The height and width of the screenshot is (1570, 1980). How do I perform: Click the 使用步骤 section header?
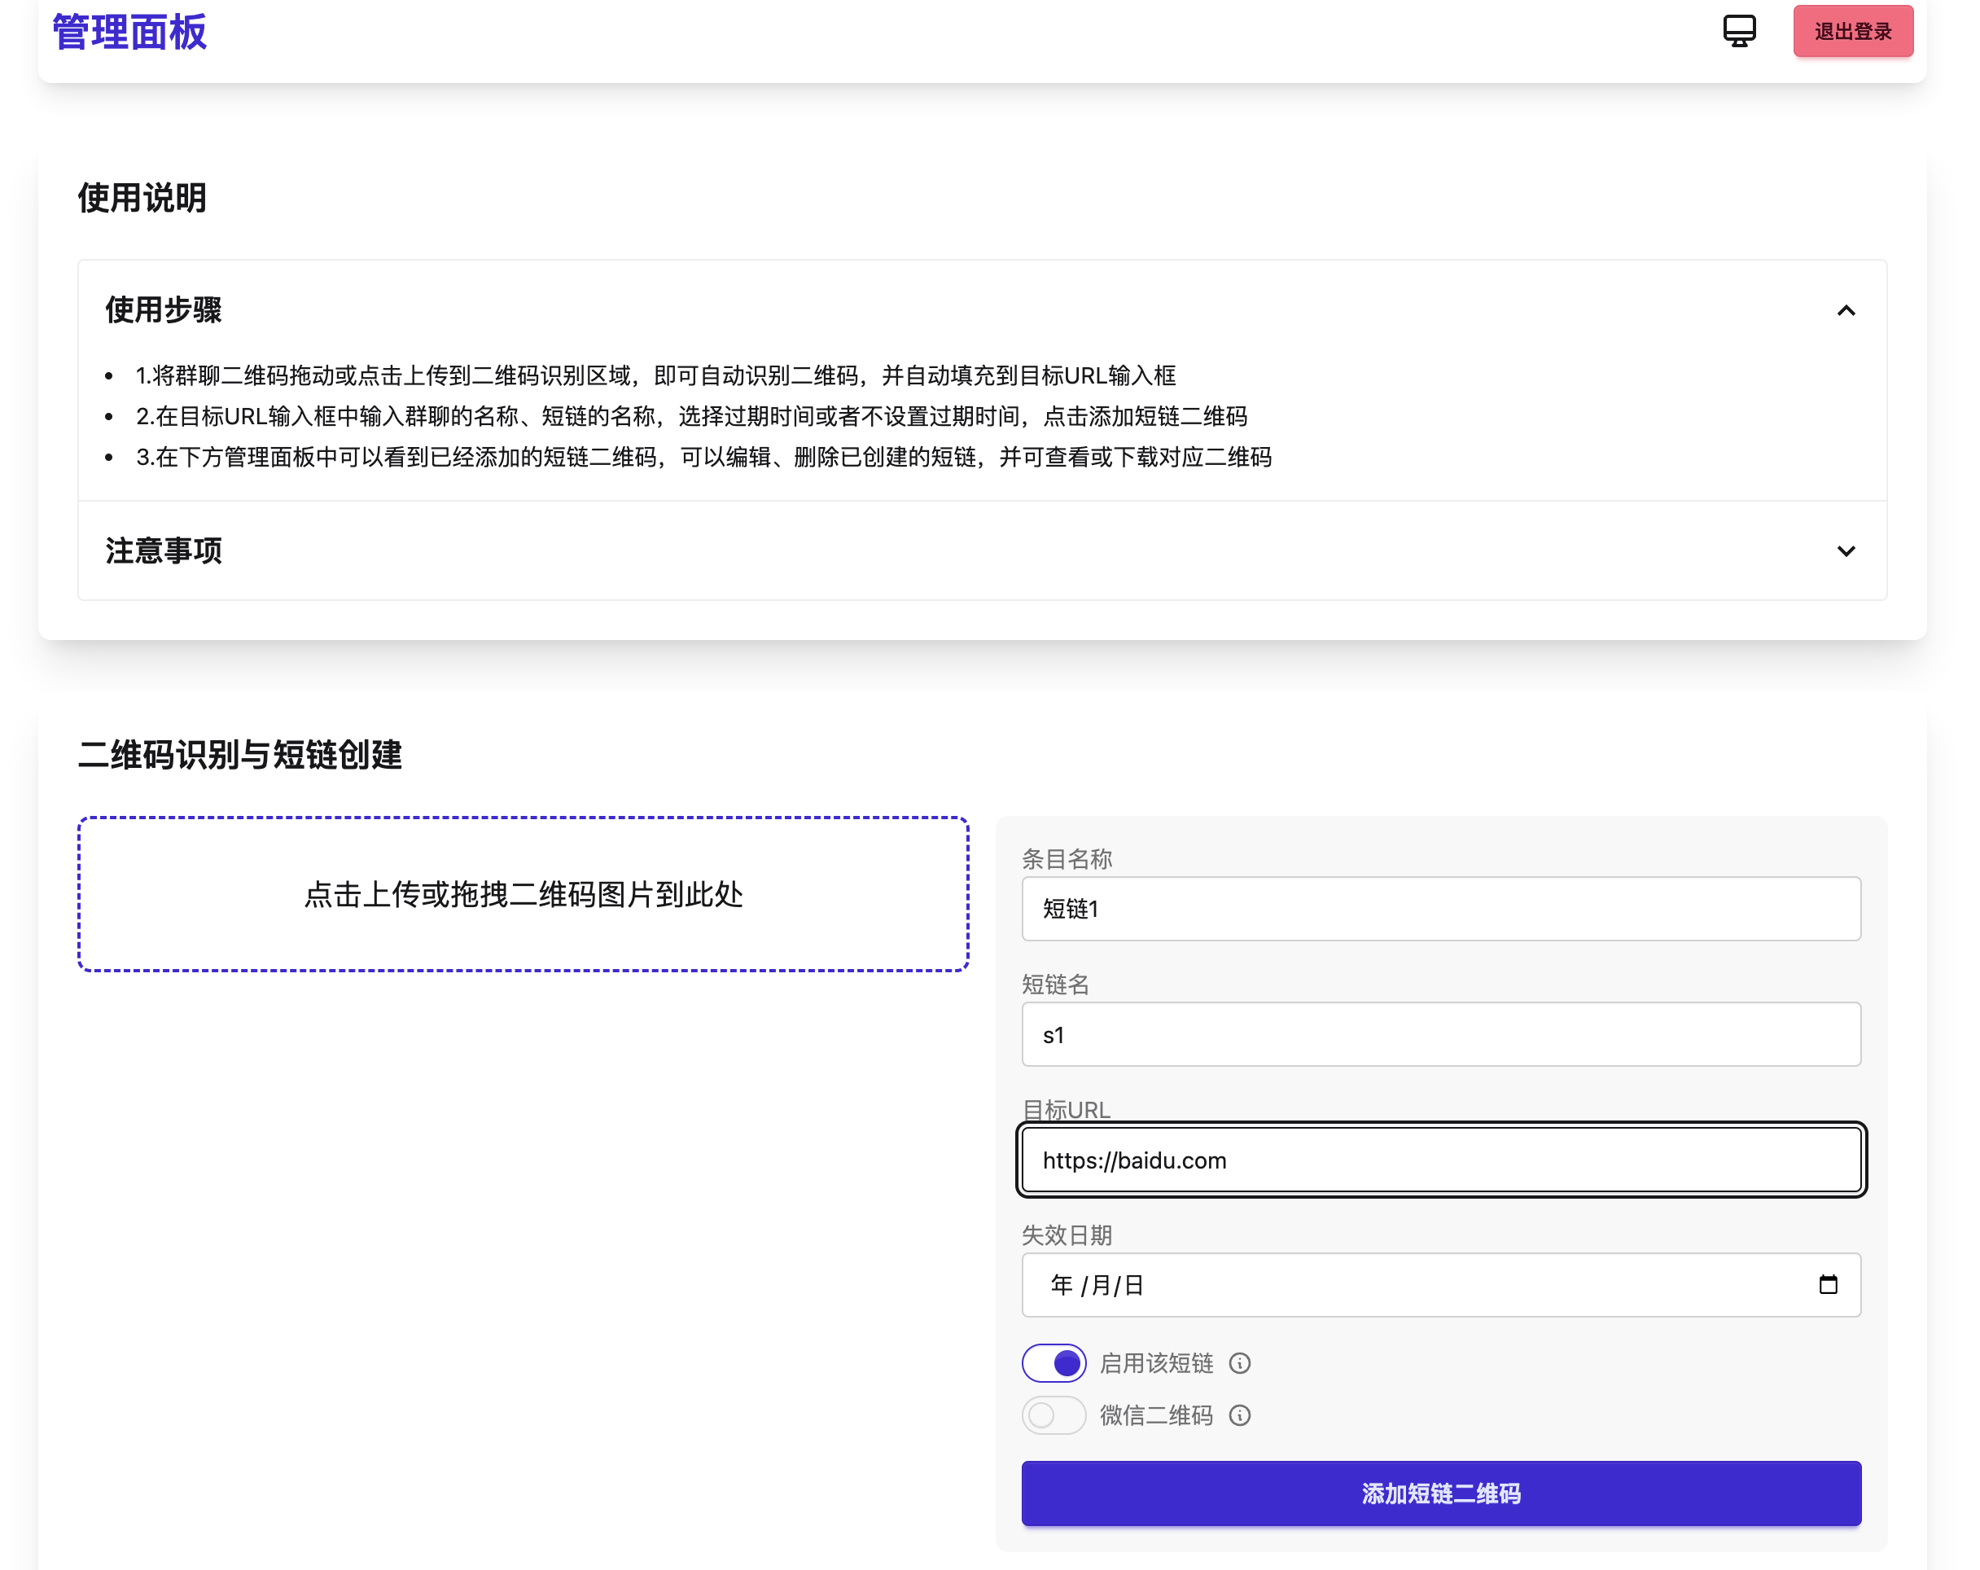(x=164, y=310)
